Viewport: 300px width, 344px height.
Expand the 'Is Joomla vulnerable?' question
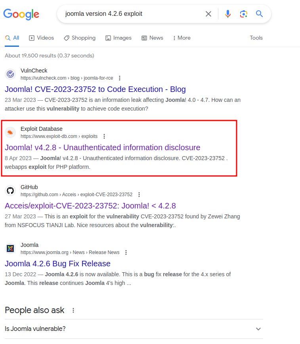coord(258,329)
